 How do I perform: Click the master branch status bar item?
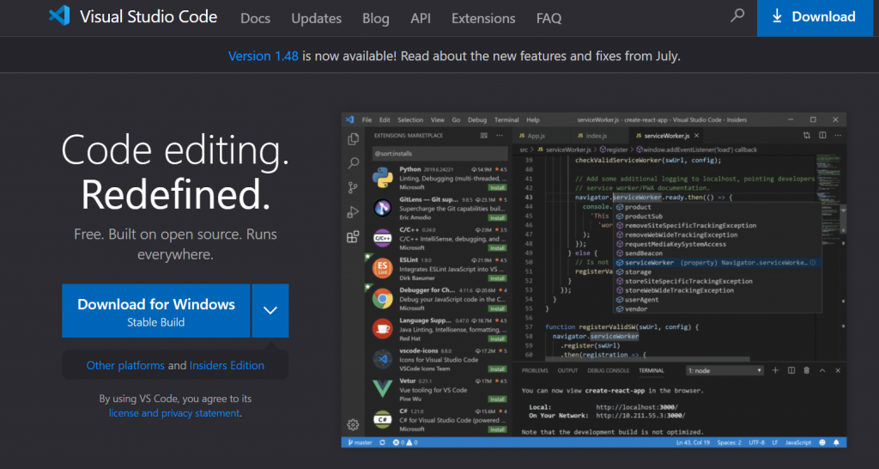click(x=360, y=442)
